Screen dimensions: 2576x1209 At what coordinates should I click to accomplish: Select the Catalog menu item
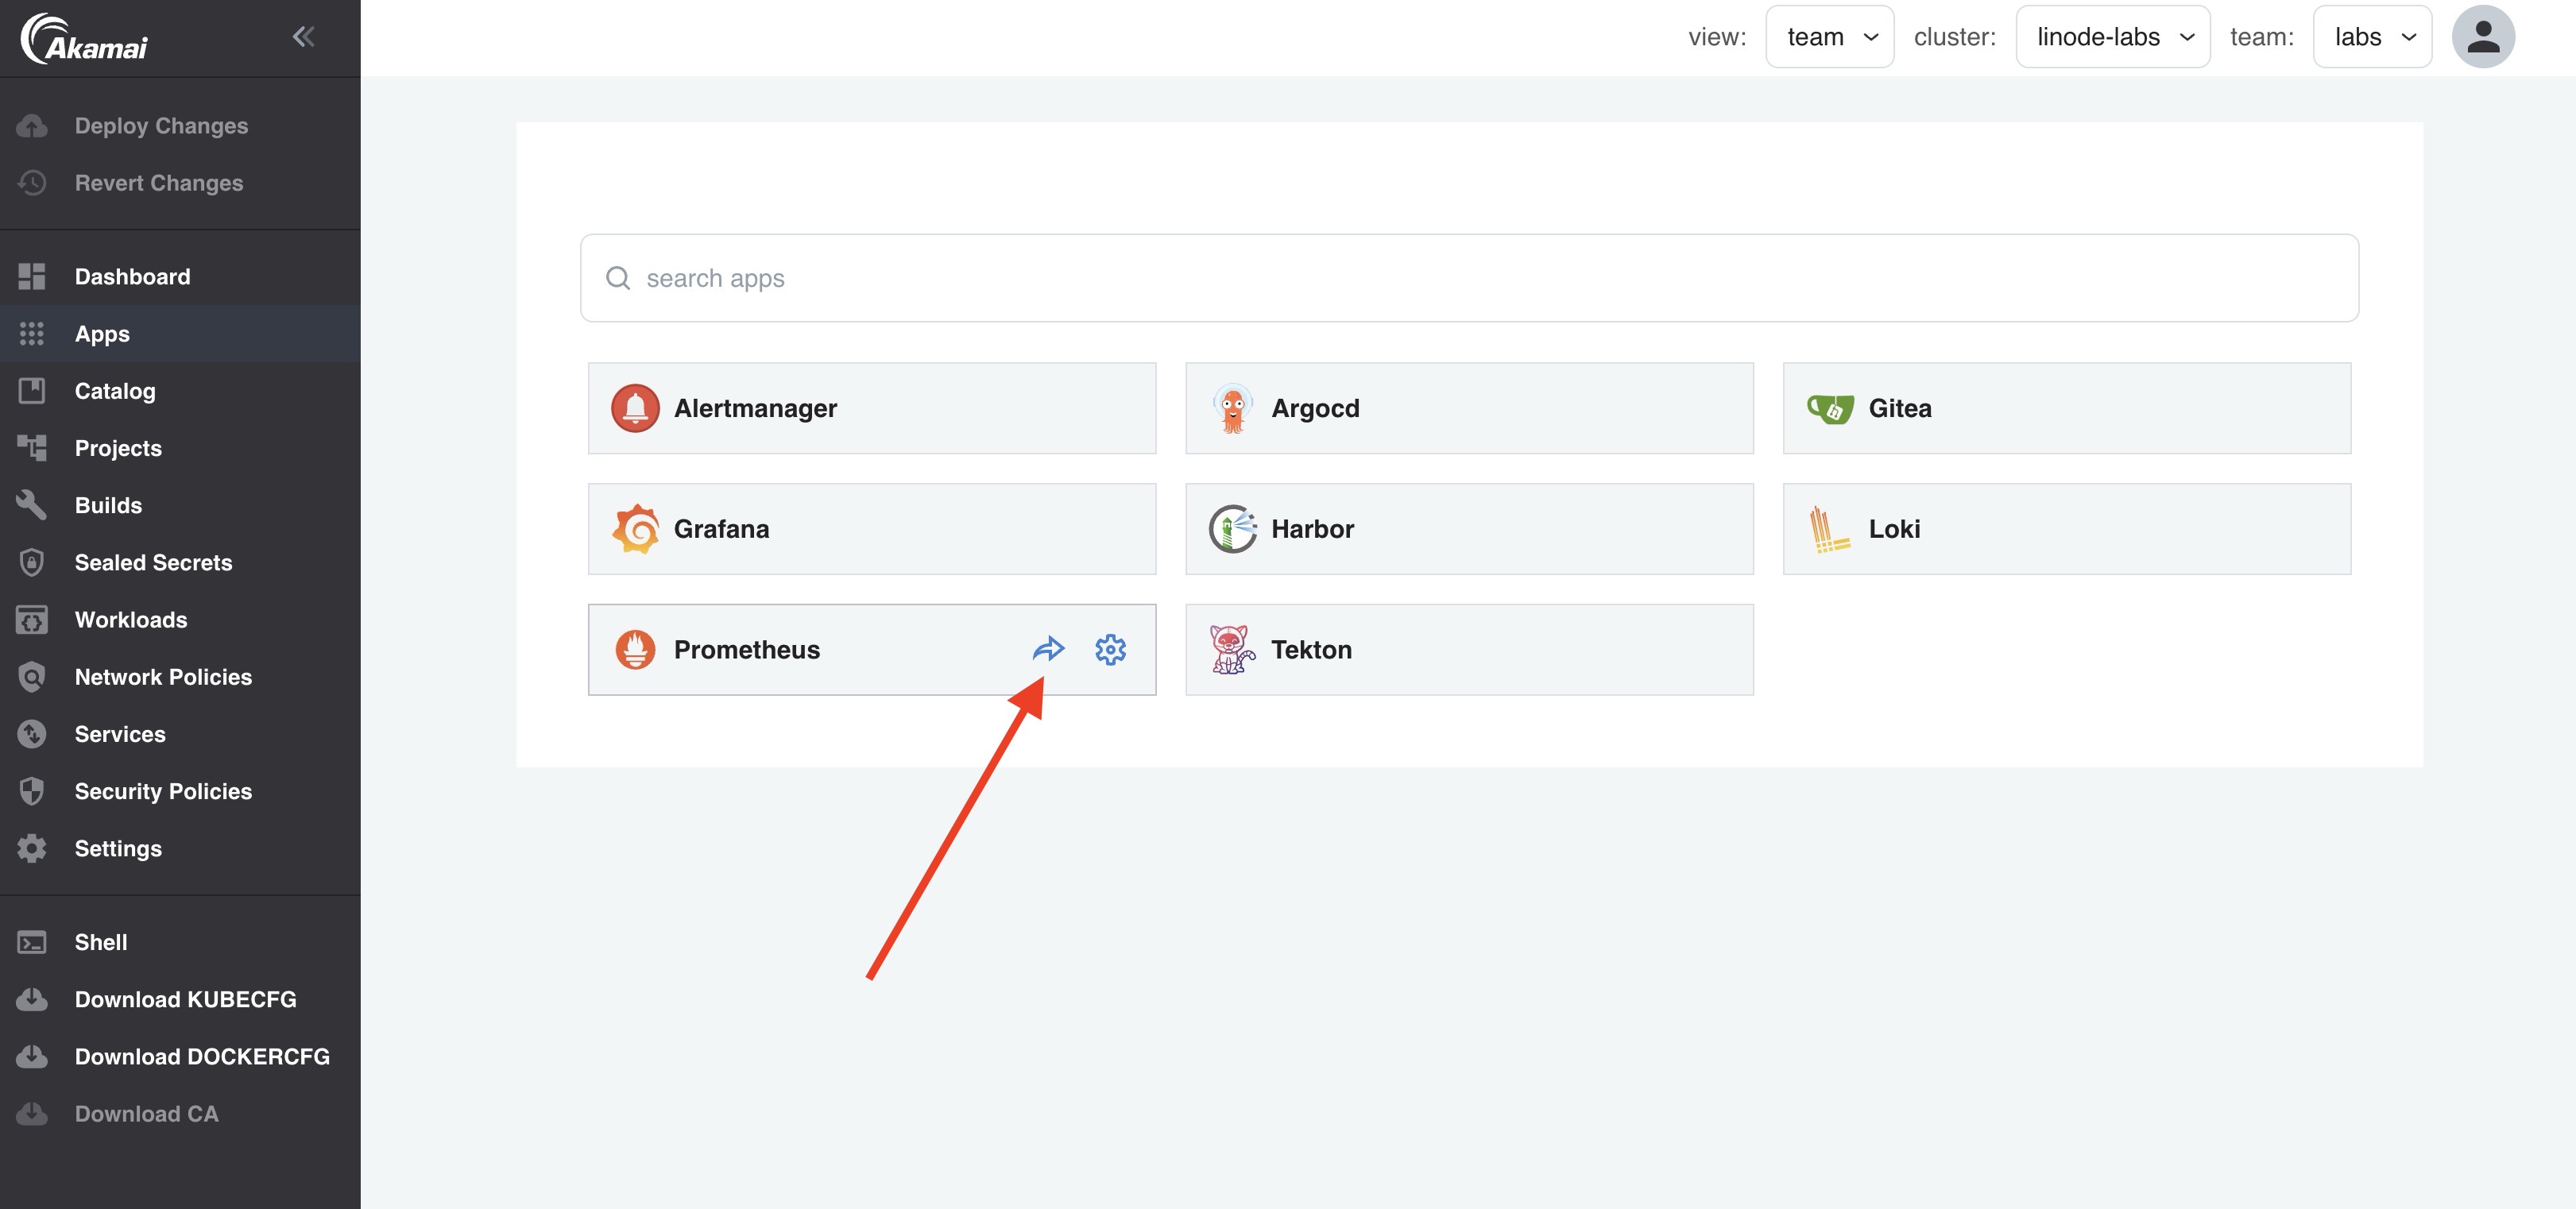115,391
